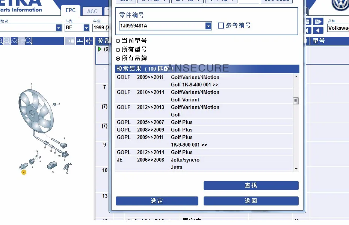Image resolution: width=349 pixels, height=225 pixels.
Task: Click the next-page document arrow icon
Action: click(318, 21)
